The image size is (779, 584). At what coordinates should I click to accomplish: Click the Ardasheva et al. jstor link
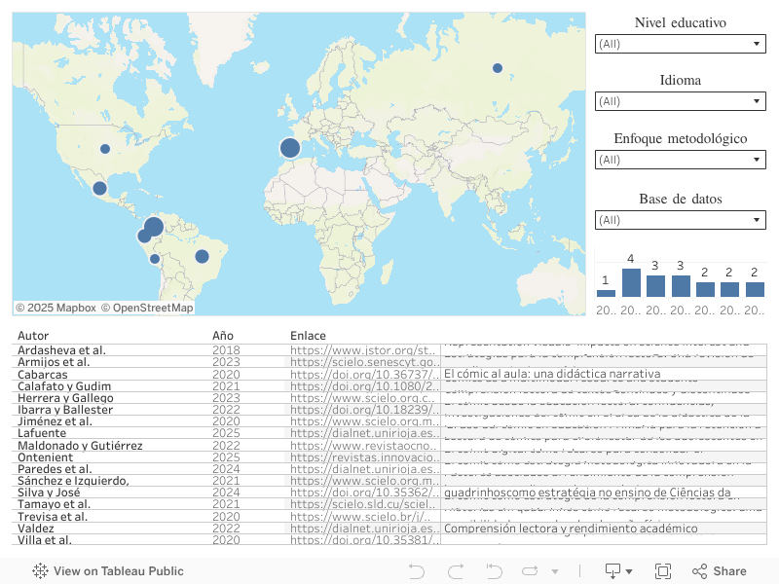point(362,350)
